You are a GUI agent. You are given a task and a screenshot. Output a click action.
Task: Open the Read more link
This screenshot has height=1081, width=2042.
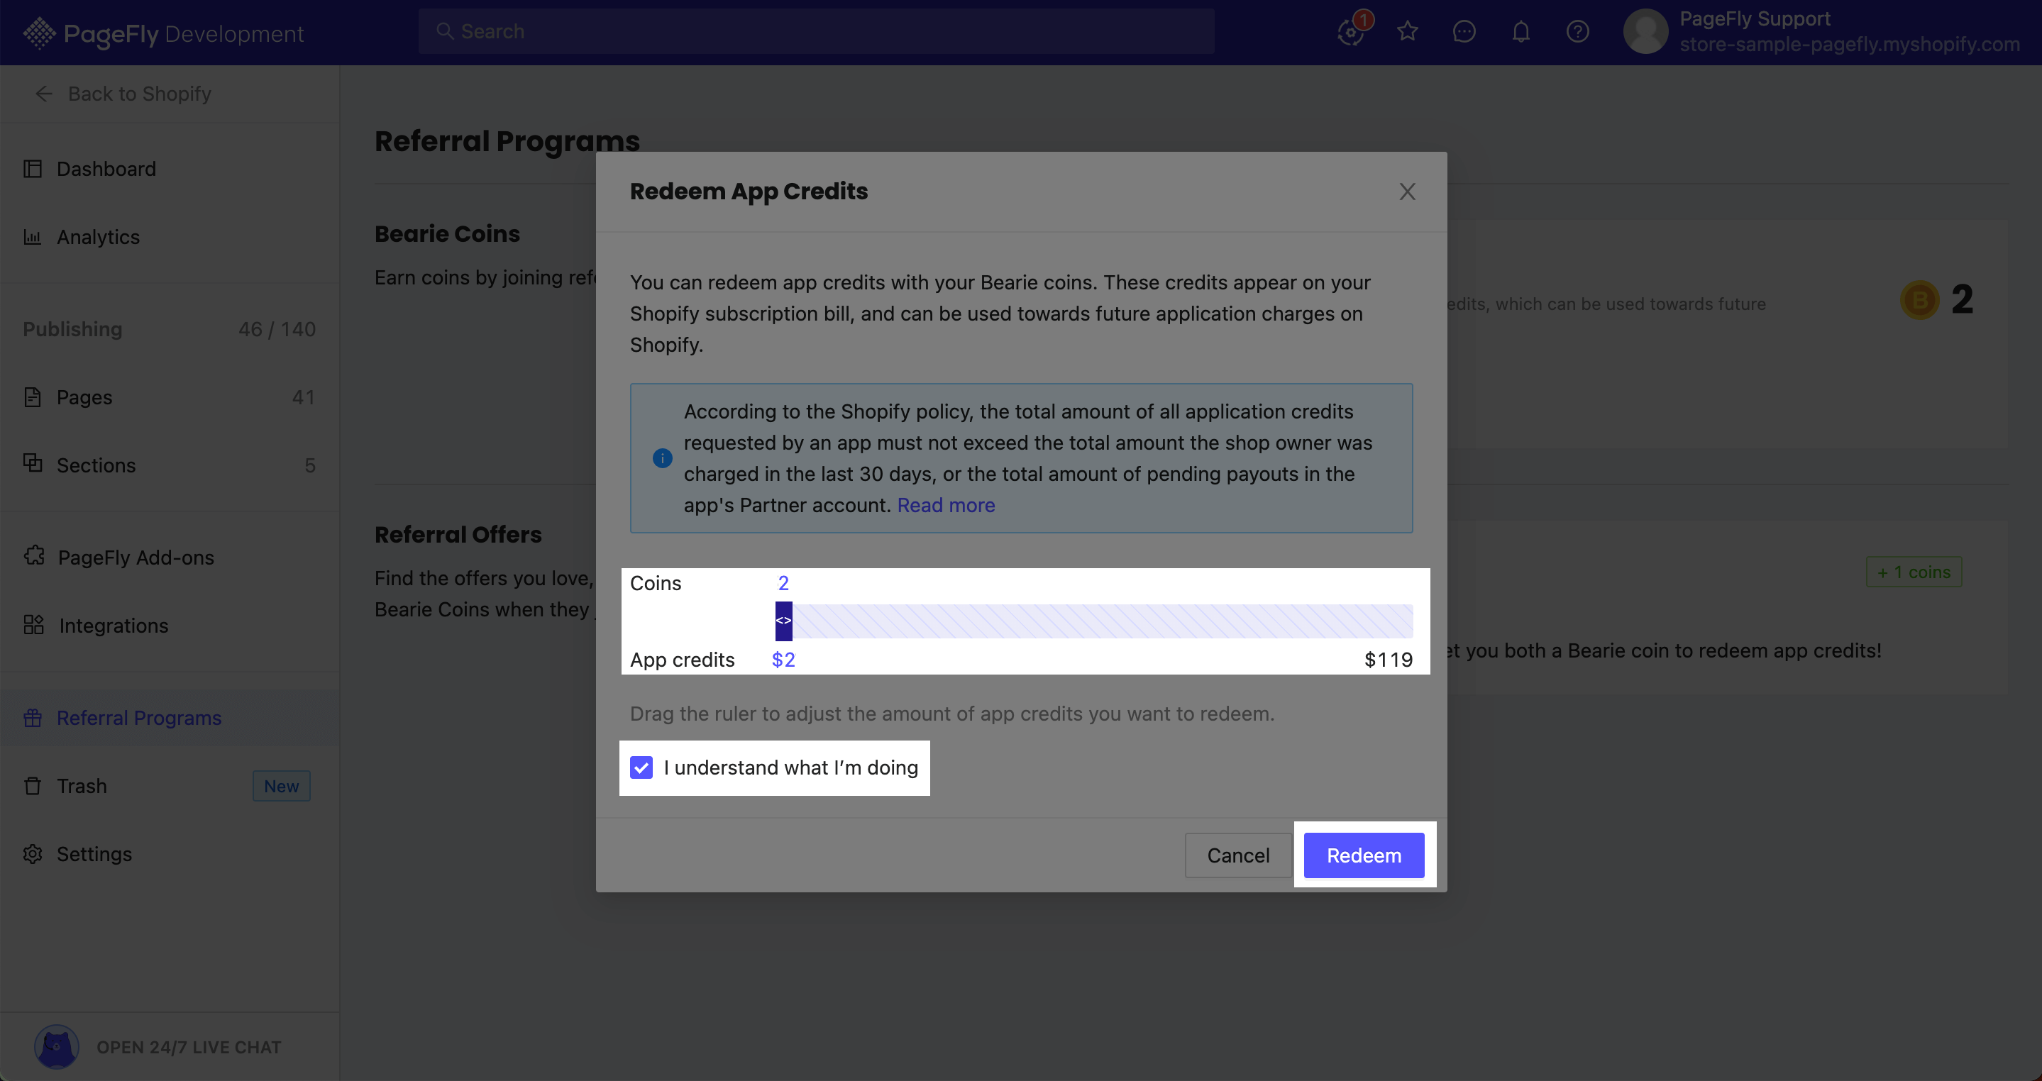[x=946, y=504]
